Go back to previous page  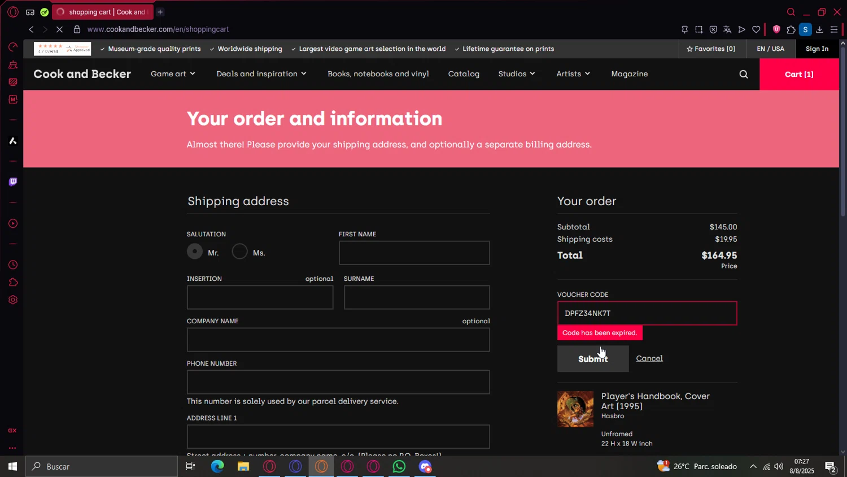pos(31,29)
